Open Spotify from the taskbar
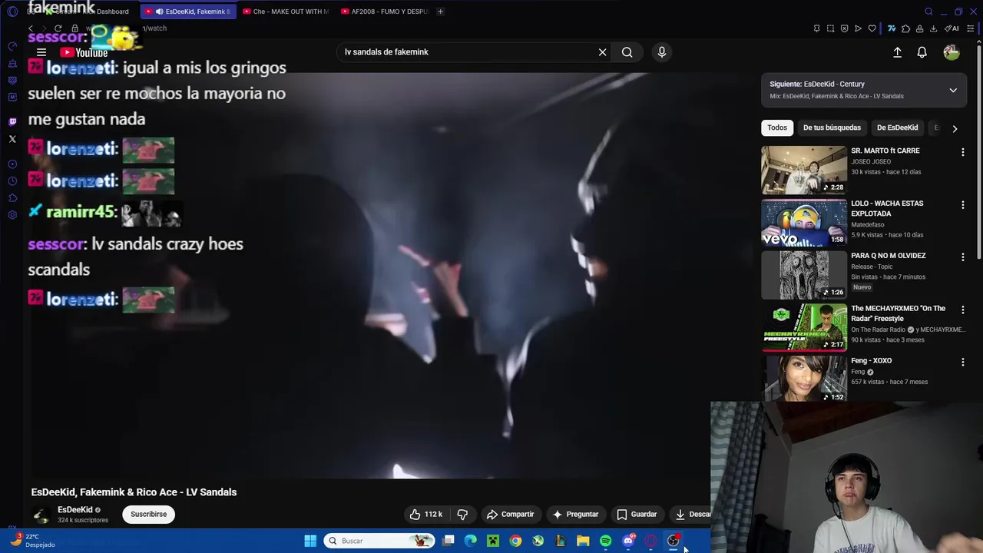 tap(605, 541)
